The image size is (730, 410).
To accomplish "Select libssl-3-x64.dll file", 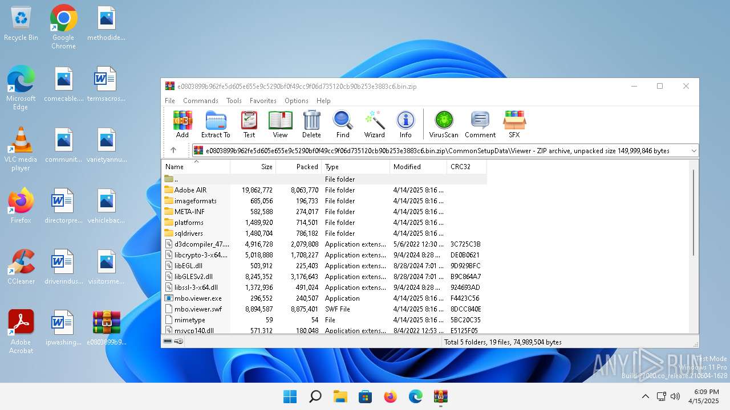I will click(325, 287).
